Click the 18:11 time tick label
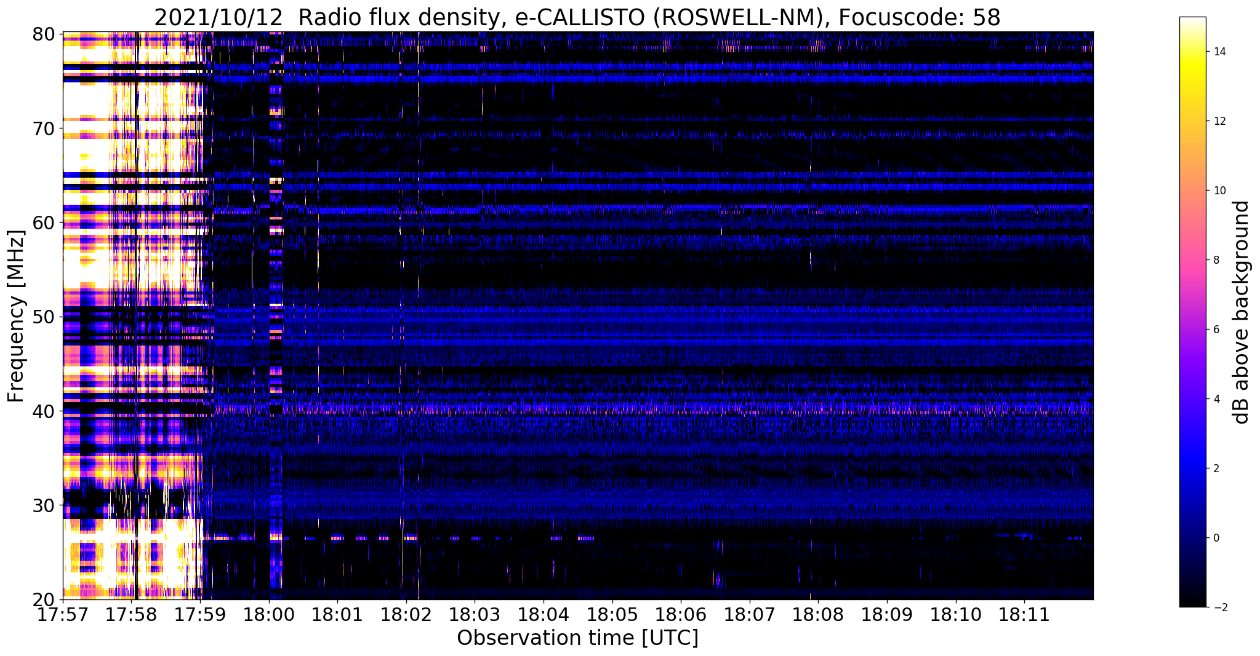The width and height of the screenshot is (1260, 656). tap(1024, 614)
